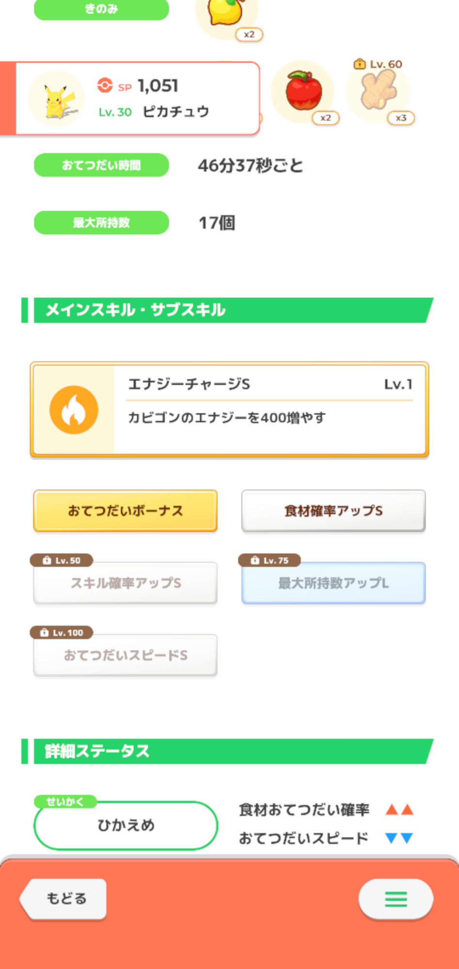Screen dimensions: 459x969
Task: Tap the ひかえめ nature box
Action: (126, 825)
